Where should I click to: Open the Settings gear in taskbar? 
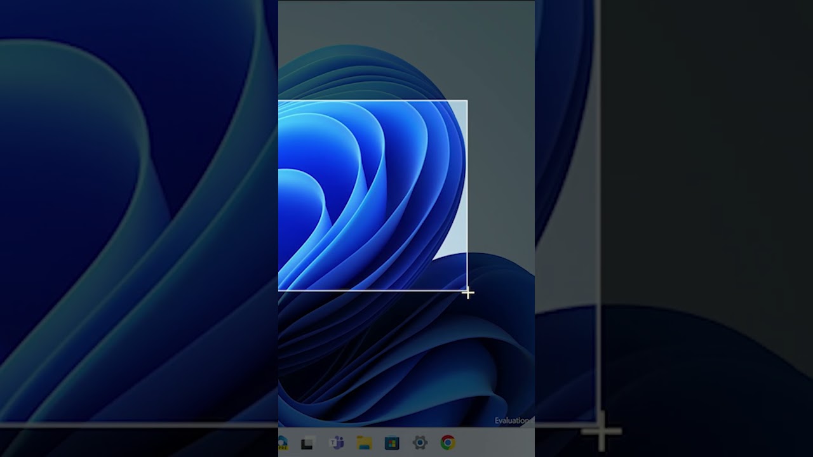click(420, 442)
